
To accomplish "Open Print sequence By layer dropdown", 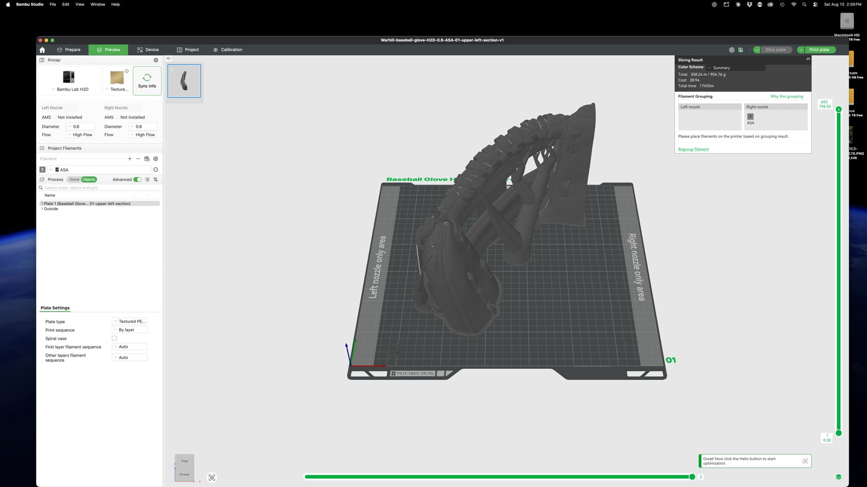I will point(130,330).
